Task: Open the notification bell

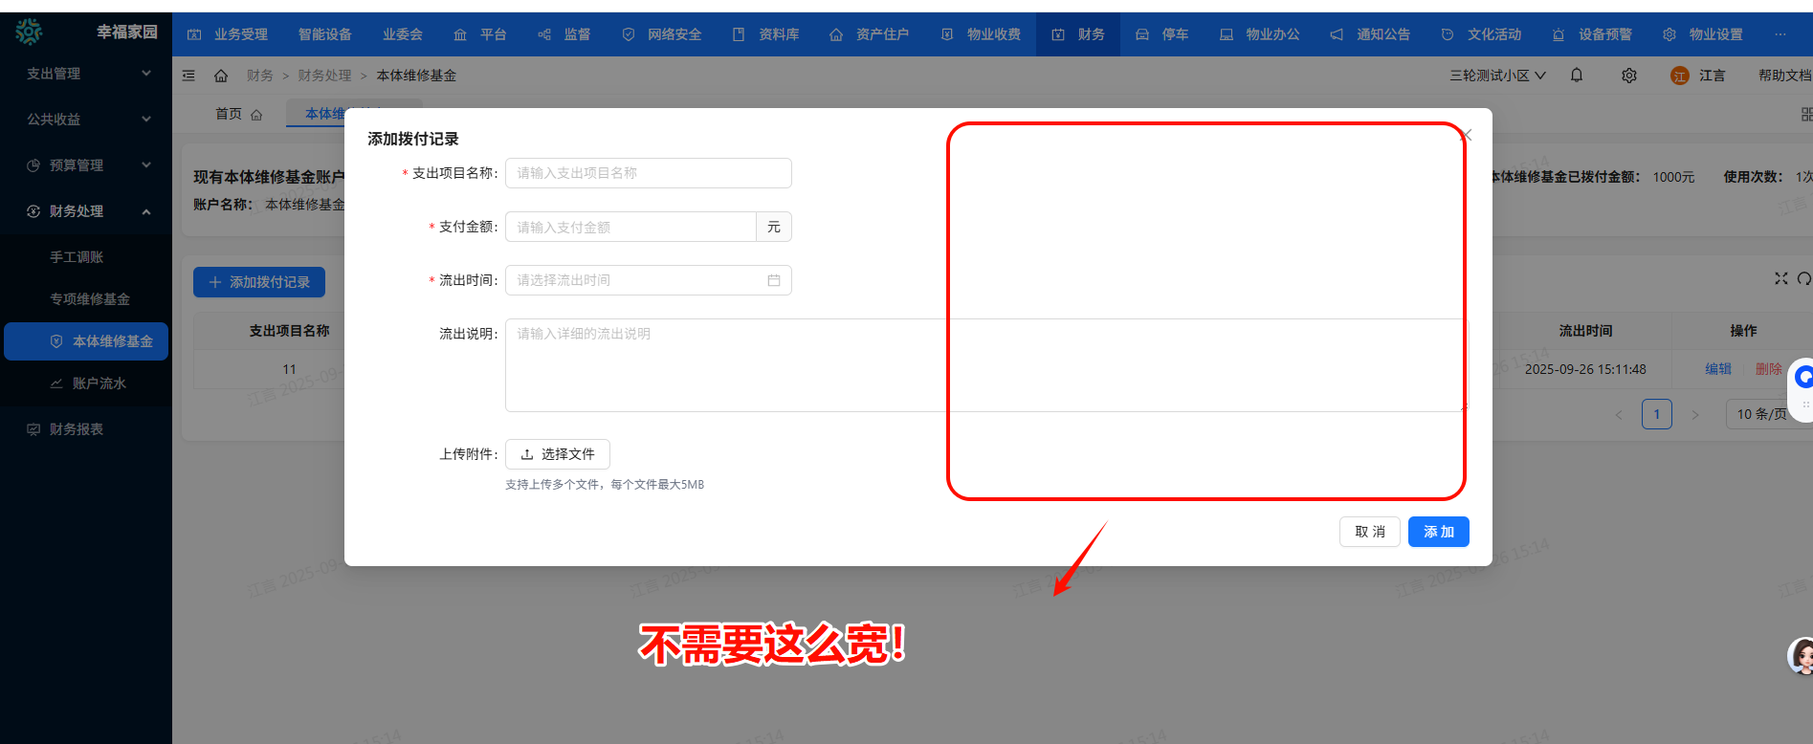Action: click(x=1577, y=75)
